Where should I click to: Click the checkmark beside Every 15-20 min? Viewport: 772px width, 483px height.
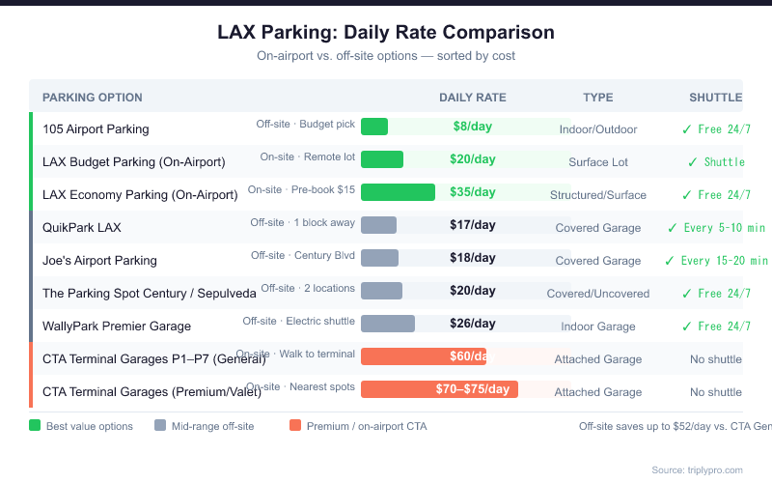pos(670,261)
